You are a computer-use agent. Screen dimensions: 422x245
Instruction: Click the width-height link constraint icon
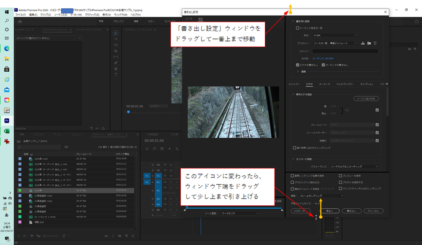click(x=347, y=110)
